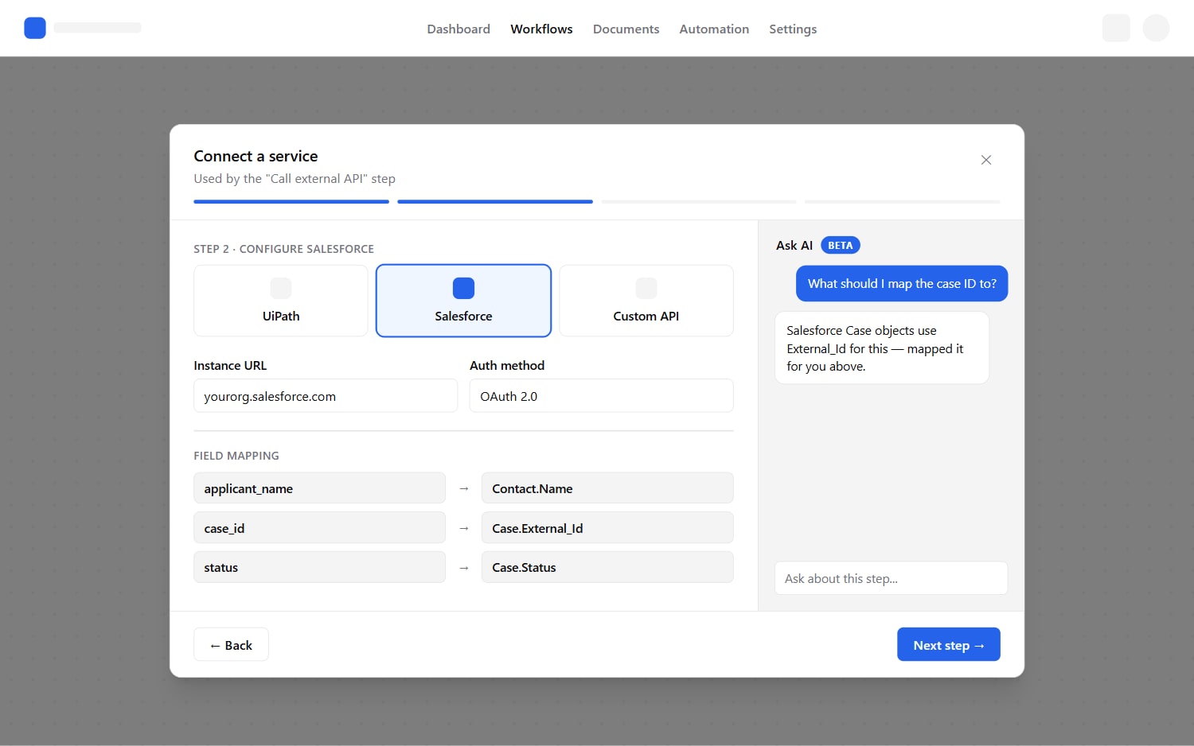The width and height of the screenshot is (1194, 746).
Task: Edit the Case.External_Id target field
Action: 607,528
